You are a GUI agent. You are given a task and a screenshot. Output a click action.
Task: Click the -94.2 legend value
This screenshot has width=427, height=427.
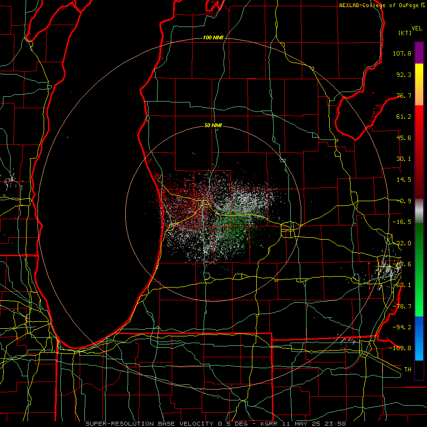coord(402,327)
